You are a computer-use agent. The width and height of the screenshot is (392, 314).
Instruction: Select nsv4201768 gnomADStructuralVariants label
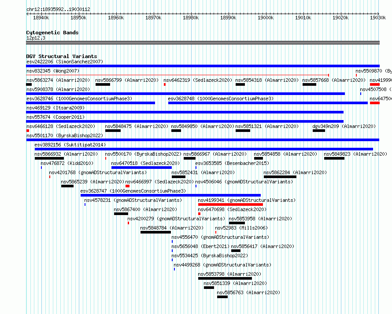pyautogui.click(x=98, y=172)
